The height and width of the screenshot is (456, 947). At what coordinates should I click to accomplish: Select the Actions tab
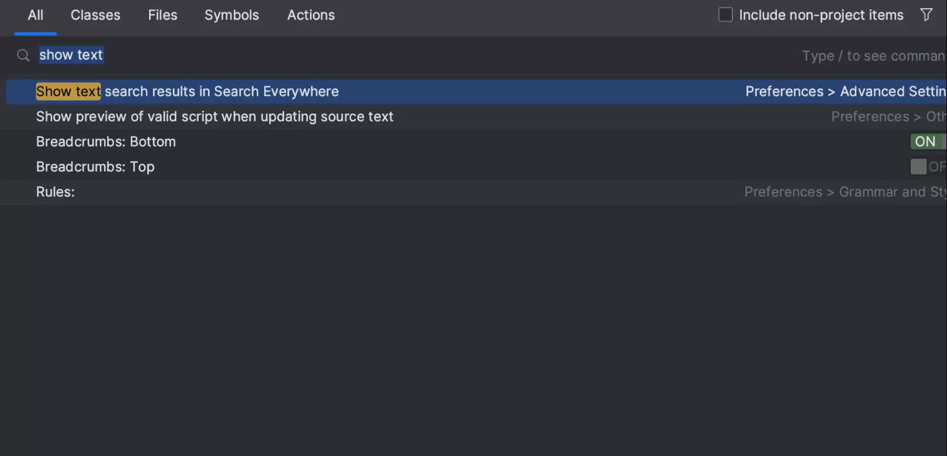click(x=311, y=15)
